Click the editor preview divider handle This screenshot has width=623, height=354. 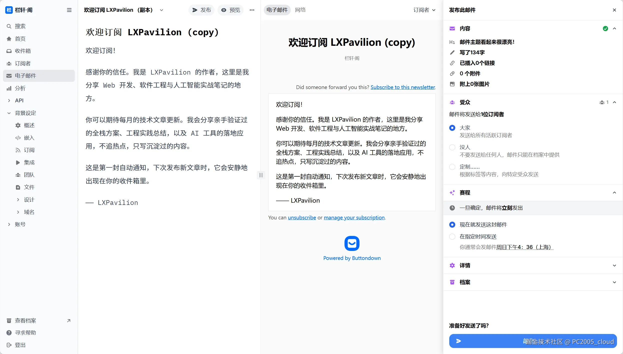point(261,175)
